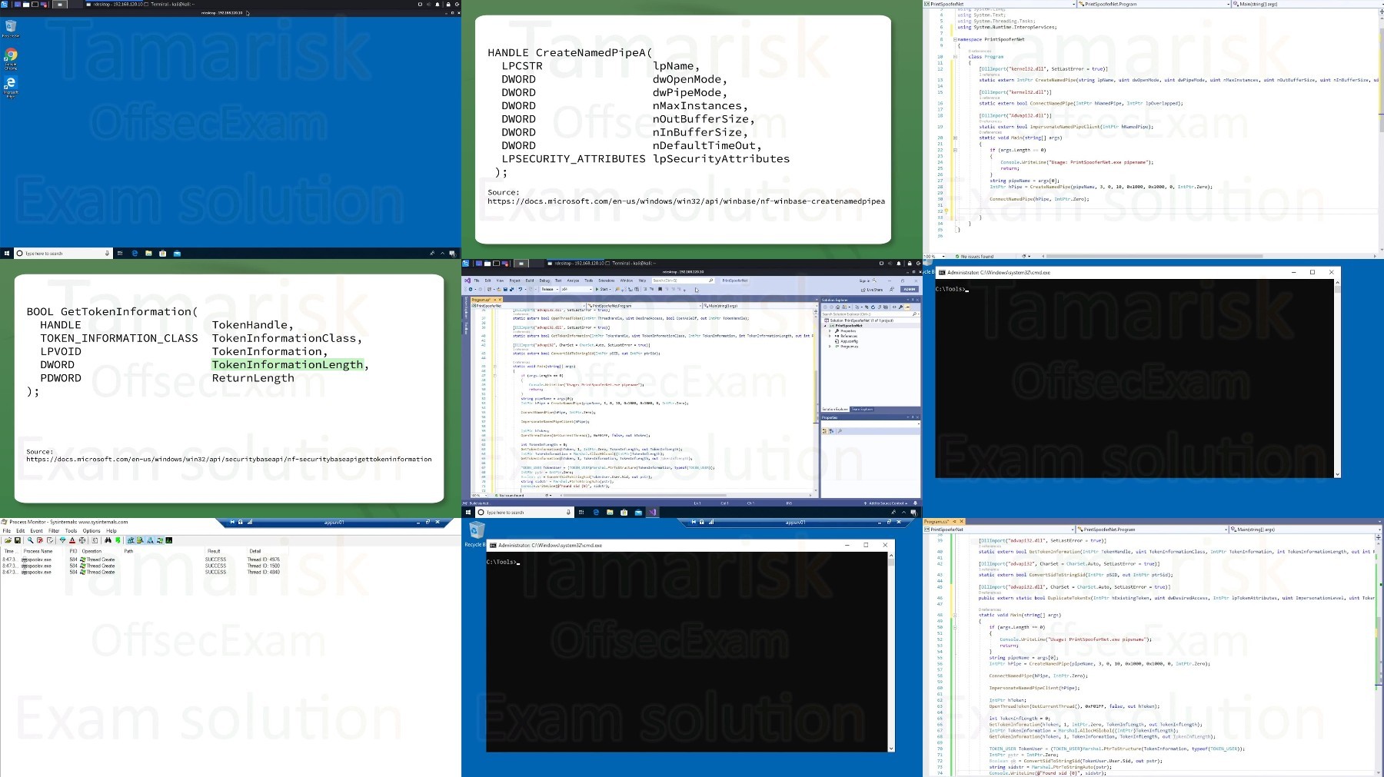Click Process Monitor's Save toolbar icon
Viewport: 1384px width, 777px height.
(18, 540)
